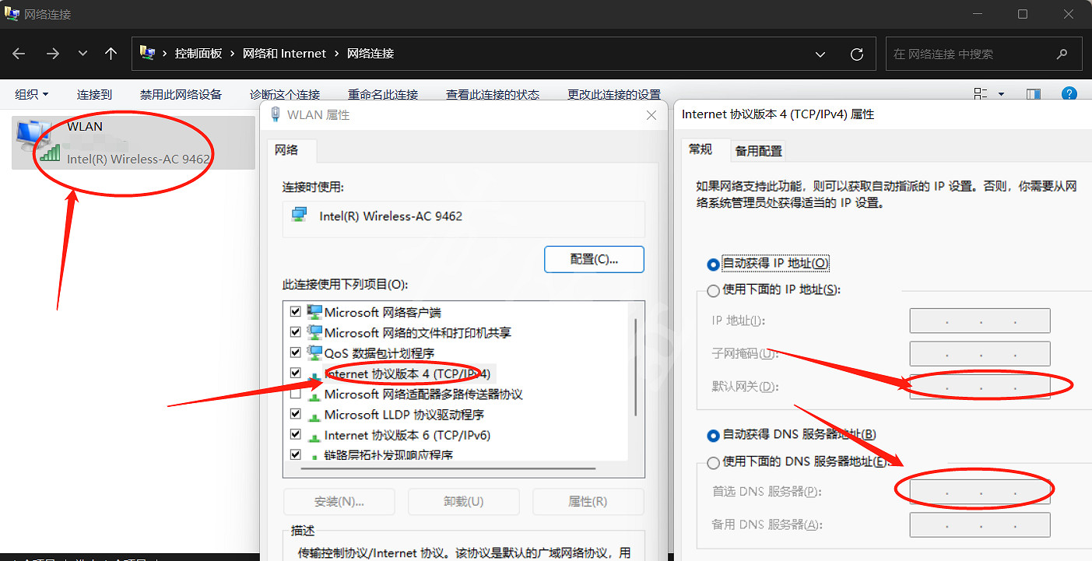Go up one folder level
The height and width of the screenshot is (561, 1092).
pyautogui.click(x=111, y=54)
